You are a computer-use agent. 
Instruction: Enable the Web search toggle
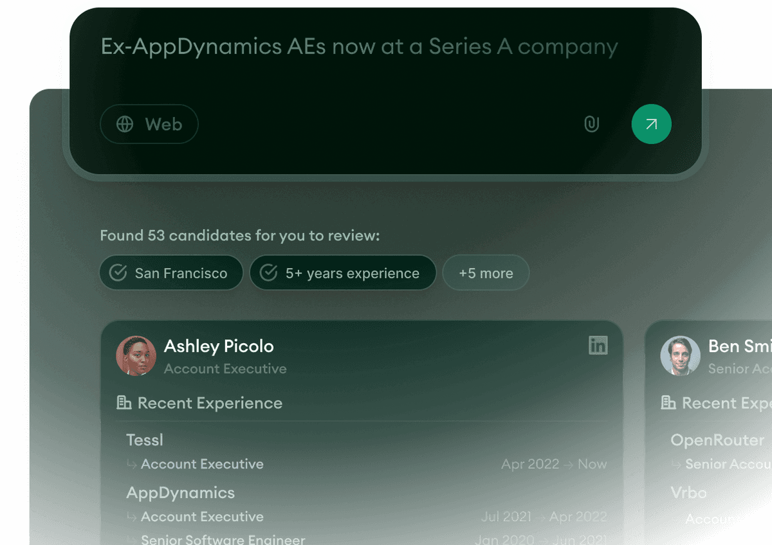point(149,124)
